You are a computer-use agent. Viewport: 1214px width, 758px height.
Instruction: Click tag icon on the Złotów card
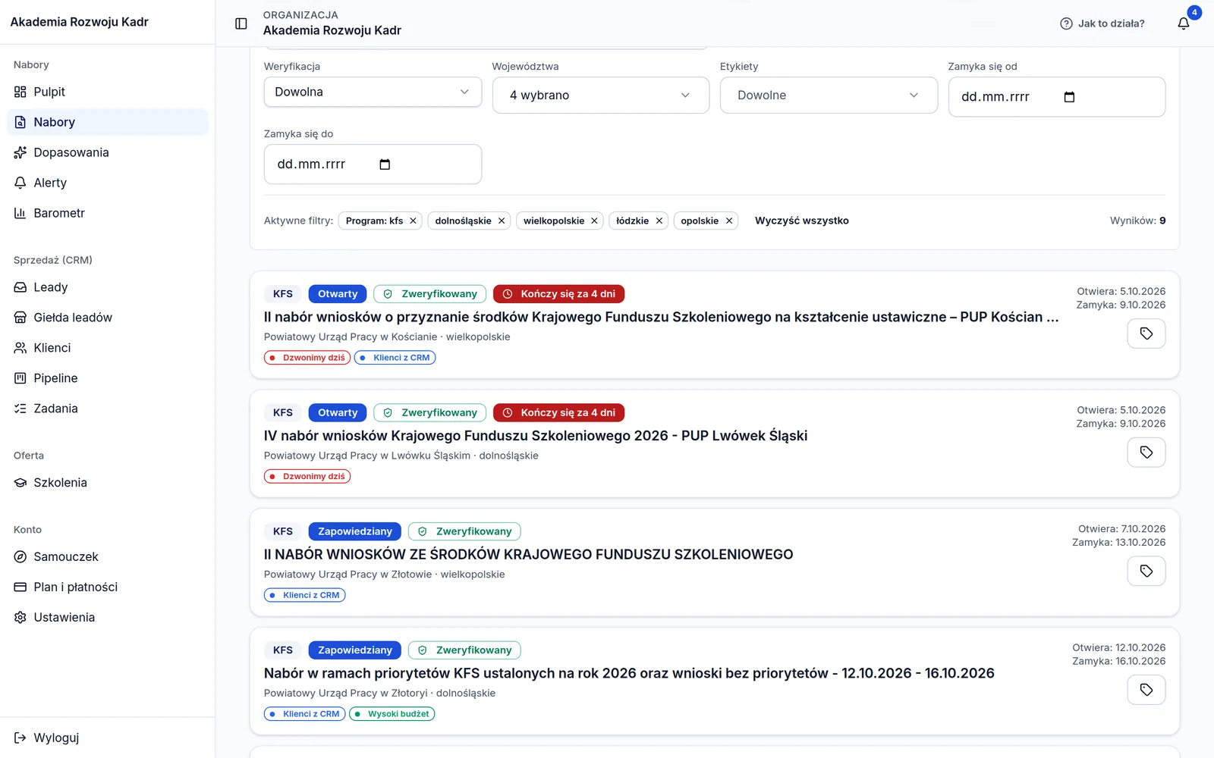[1146, 571]
